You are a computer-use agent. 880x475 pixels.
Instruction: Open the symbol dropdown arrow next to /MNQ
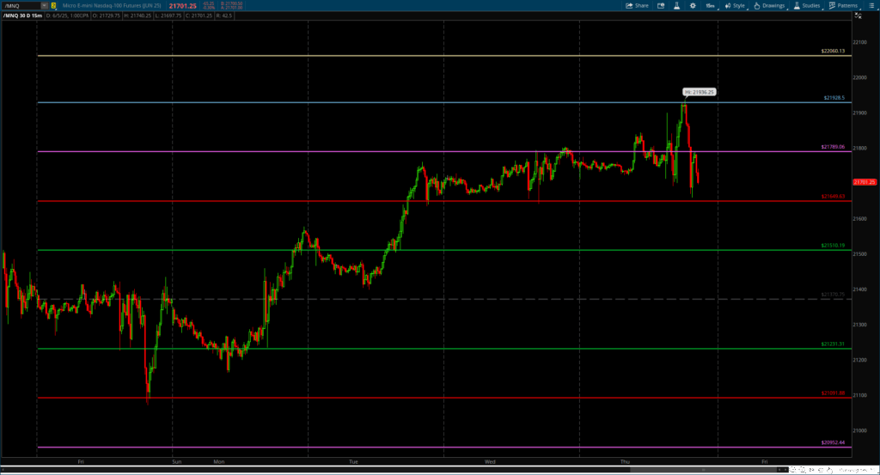(44, 6)
